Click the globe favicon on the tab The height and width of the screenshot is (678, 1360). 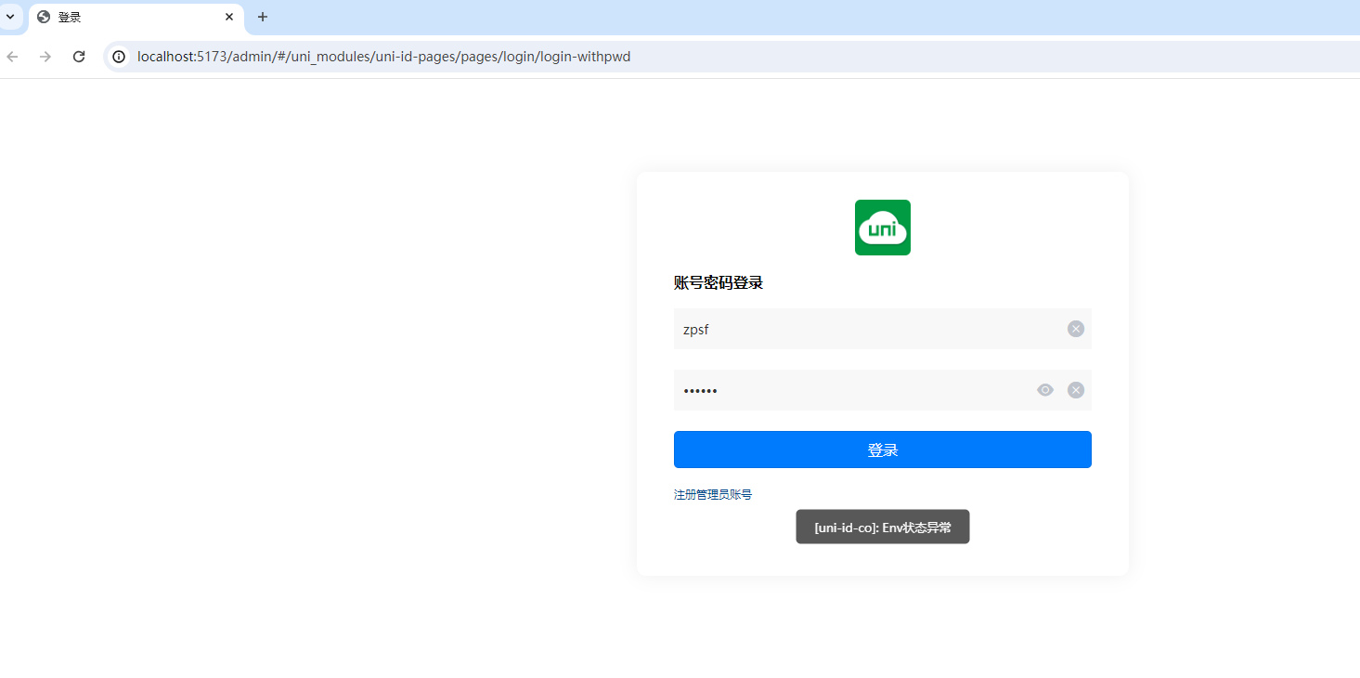pyautogui.click(x=44, y=17)
